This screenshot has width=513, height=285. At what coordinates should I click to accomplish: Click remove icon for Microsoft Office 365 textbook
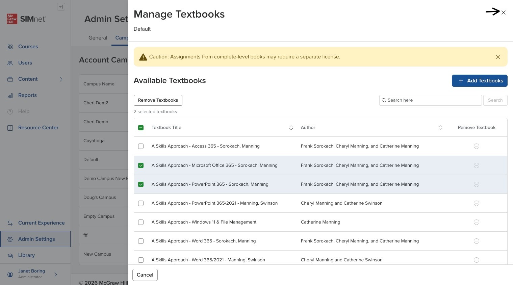[x=477, y=165]
